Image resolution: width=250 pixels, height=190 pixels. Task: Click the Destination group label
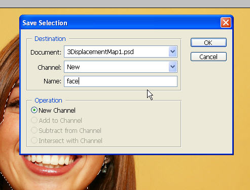(50, 39)
